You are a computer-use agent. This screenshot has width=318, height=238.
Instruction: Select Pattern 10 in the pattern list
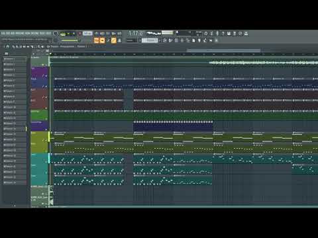(15, 107)
